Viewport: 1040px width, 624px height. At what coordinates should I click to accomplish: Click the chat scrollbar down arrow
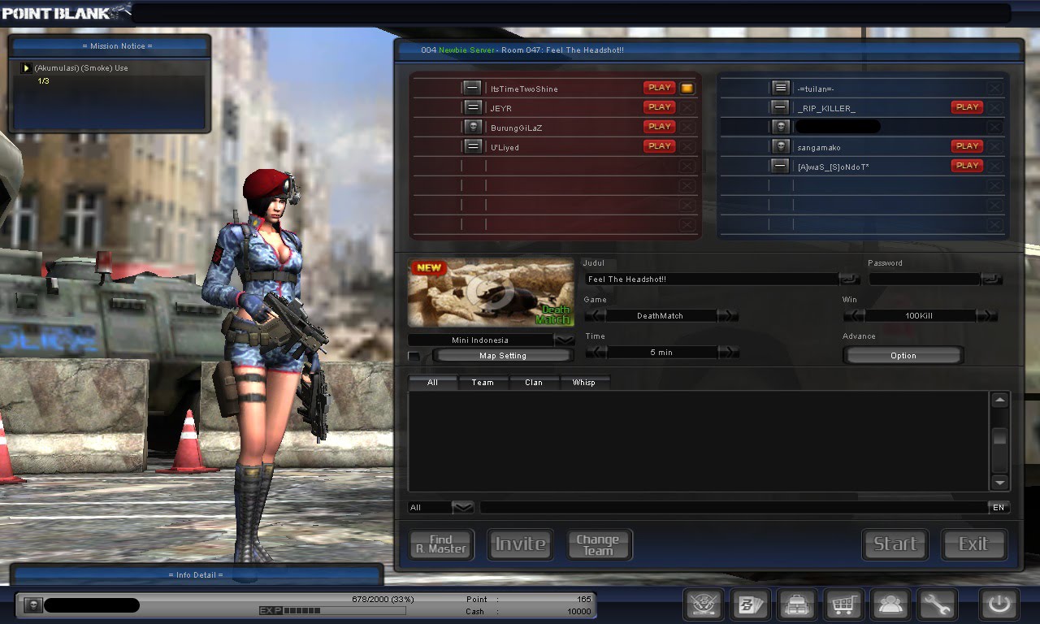pyautogui.click(x=1000, y=483)
